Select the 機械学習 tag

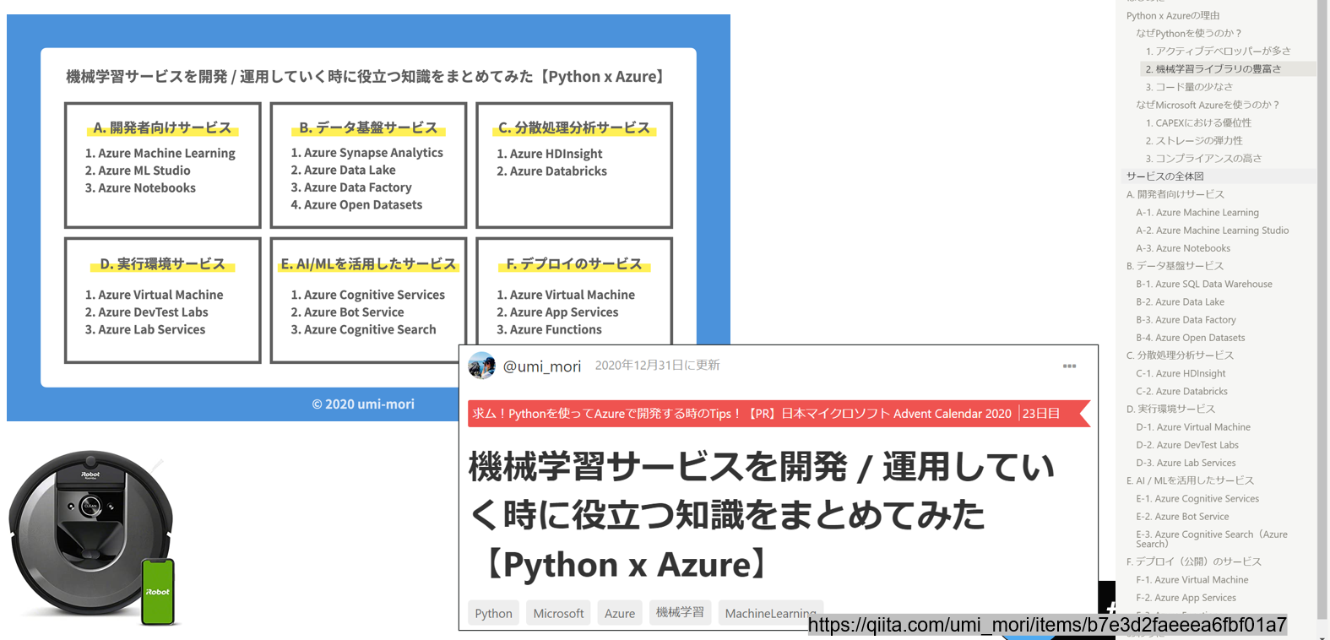coord(680,612)
